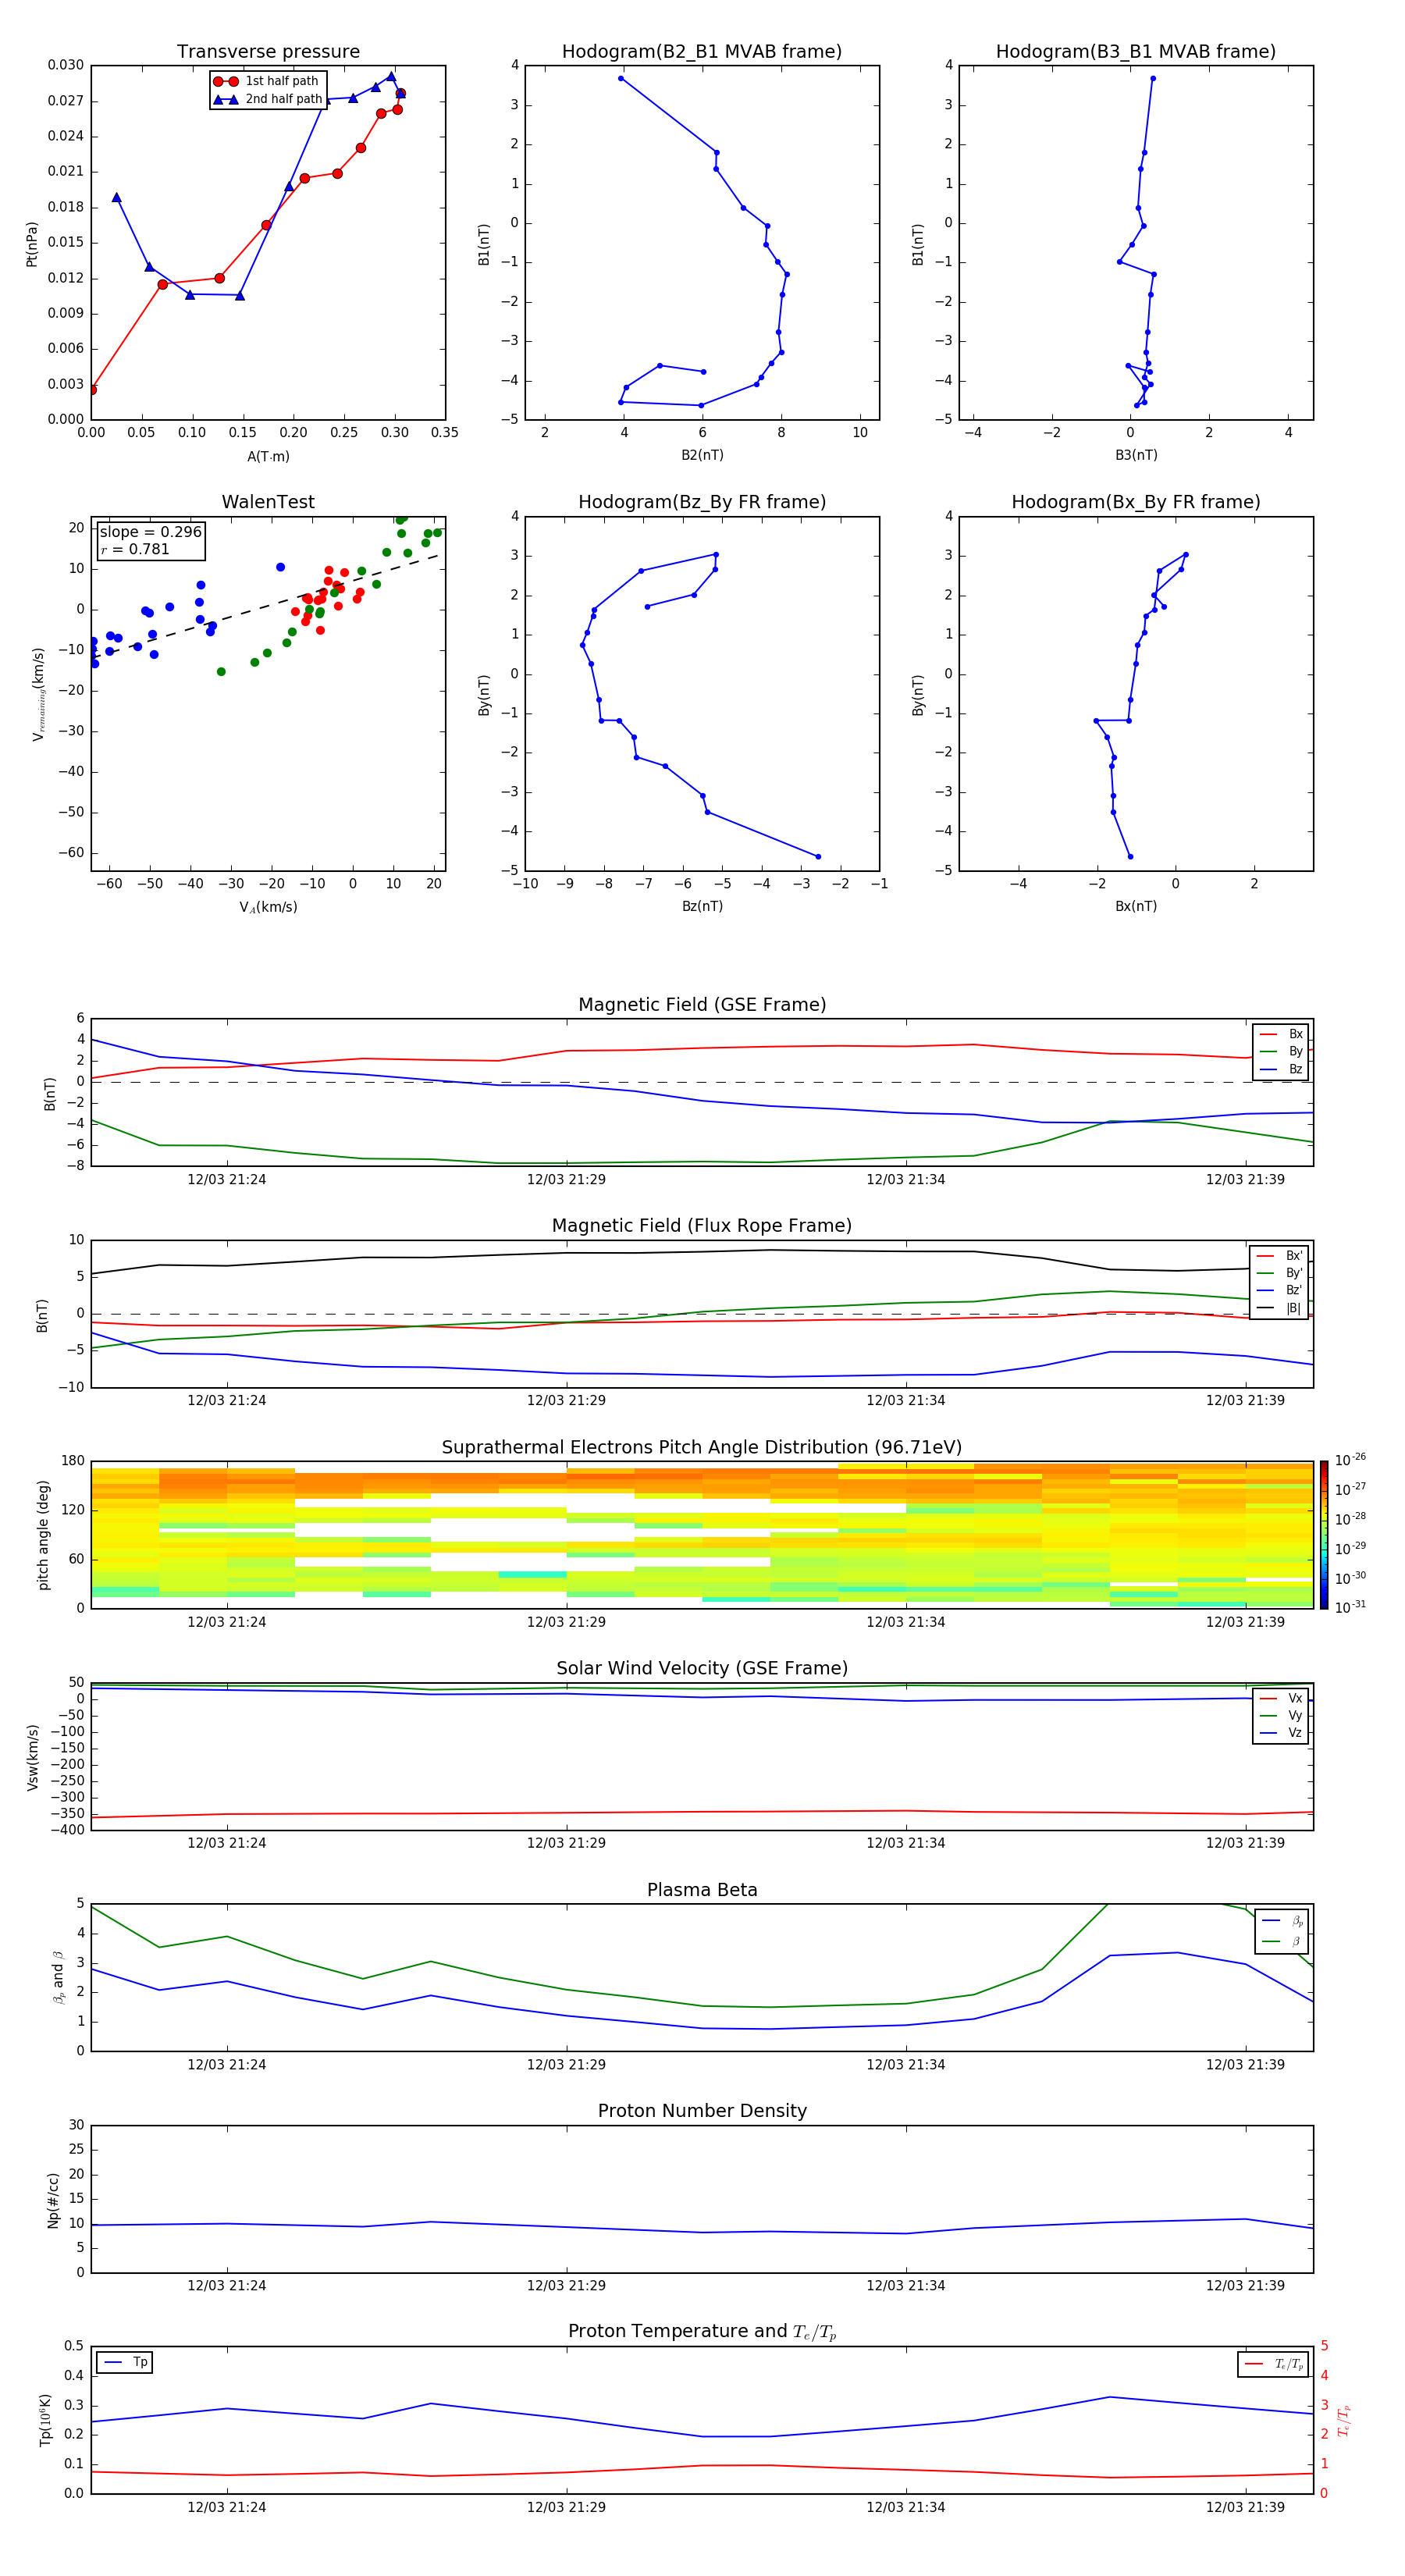This screenshot has width=1405, height=2576.
Task: Click the 'B2(nT)' axis label
Action: pyautogui.click(x=702, y=455)
